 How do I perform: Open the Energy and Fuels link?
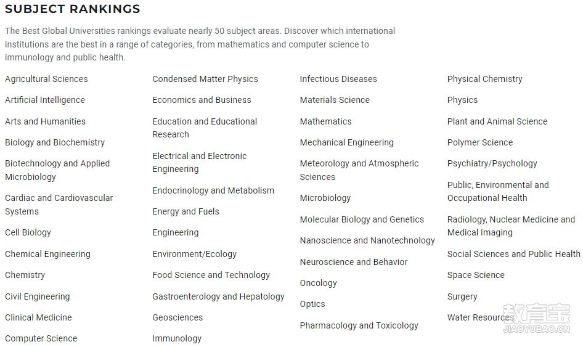coord(186,211)
